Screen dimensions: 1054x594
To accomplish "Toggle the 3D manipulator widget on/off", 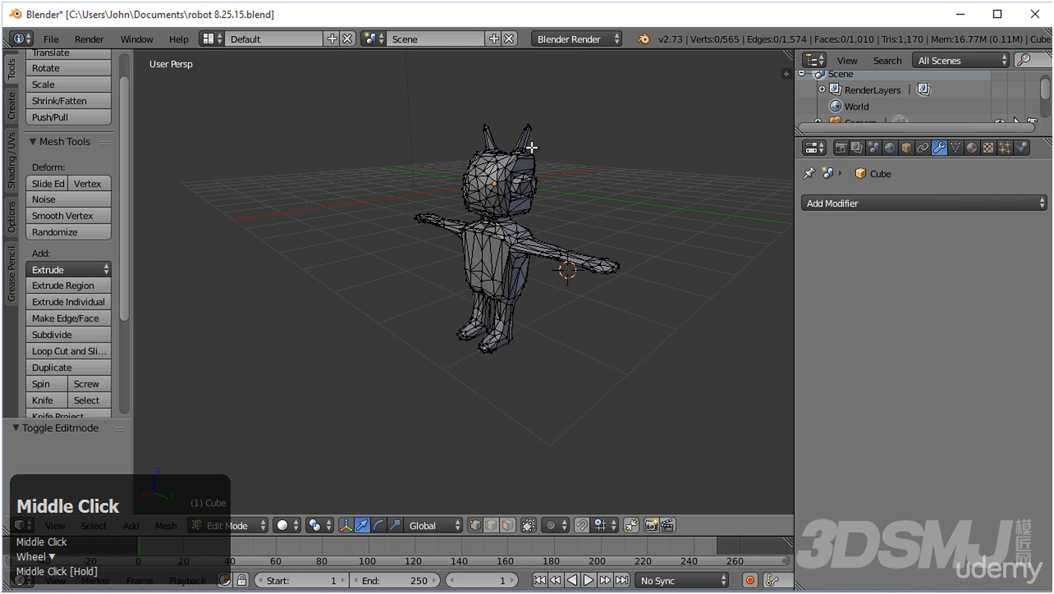I will tap(346, 525).
